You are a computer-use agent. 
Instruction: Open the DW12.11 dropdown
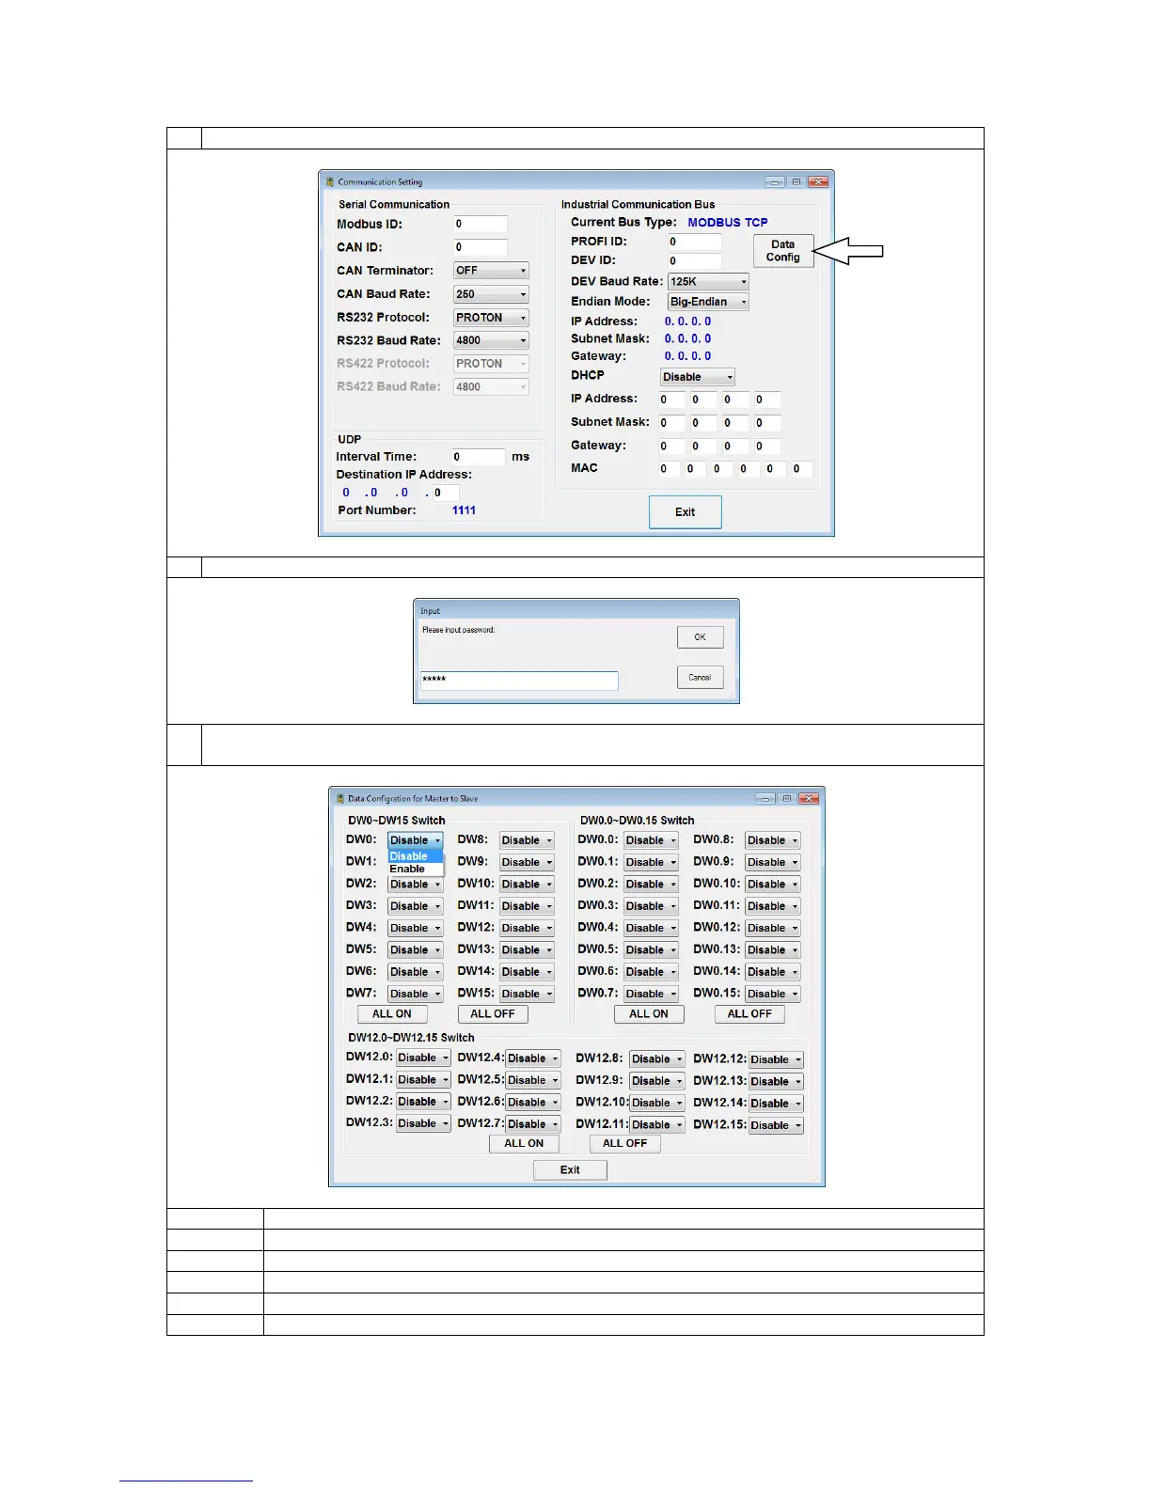coord(657,1125)
